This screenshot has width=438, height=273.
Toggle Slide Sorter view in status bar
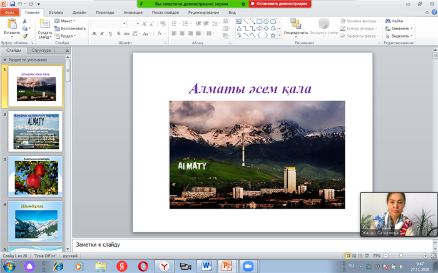click(354, 256)
